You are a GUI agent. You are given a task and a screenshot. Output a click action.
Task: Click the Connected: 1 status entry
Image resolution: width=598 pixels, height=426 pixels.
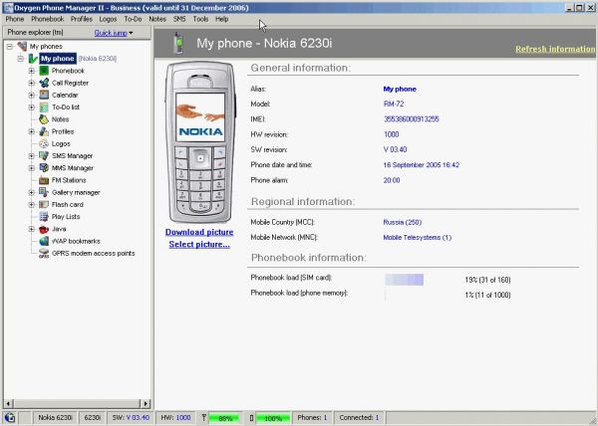(359, 418)
